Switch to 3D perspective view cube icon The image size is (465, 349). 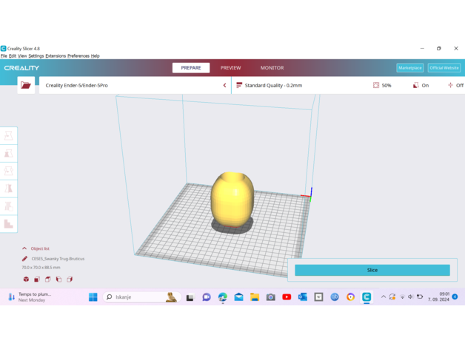(26, 279)
